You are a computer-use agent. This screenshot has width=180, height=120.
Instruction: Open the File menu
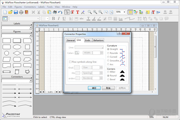click(4, 7)
